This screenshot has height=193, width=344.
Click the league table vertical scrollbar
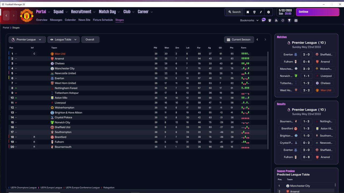pyautogui.click(x=268, y=100)
